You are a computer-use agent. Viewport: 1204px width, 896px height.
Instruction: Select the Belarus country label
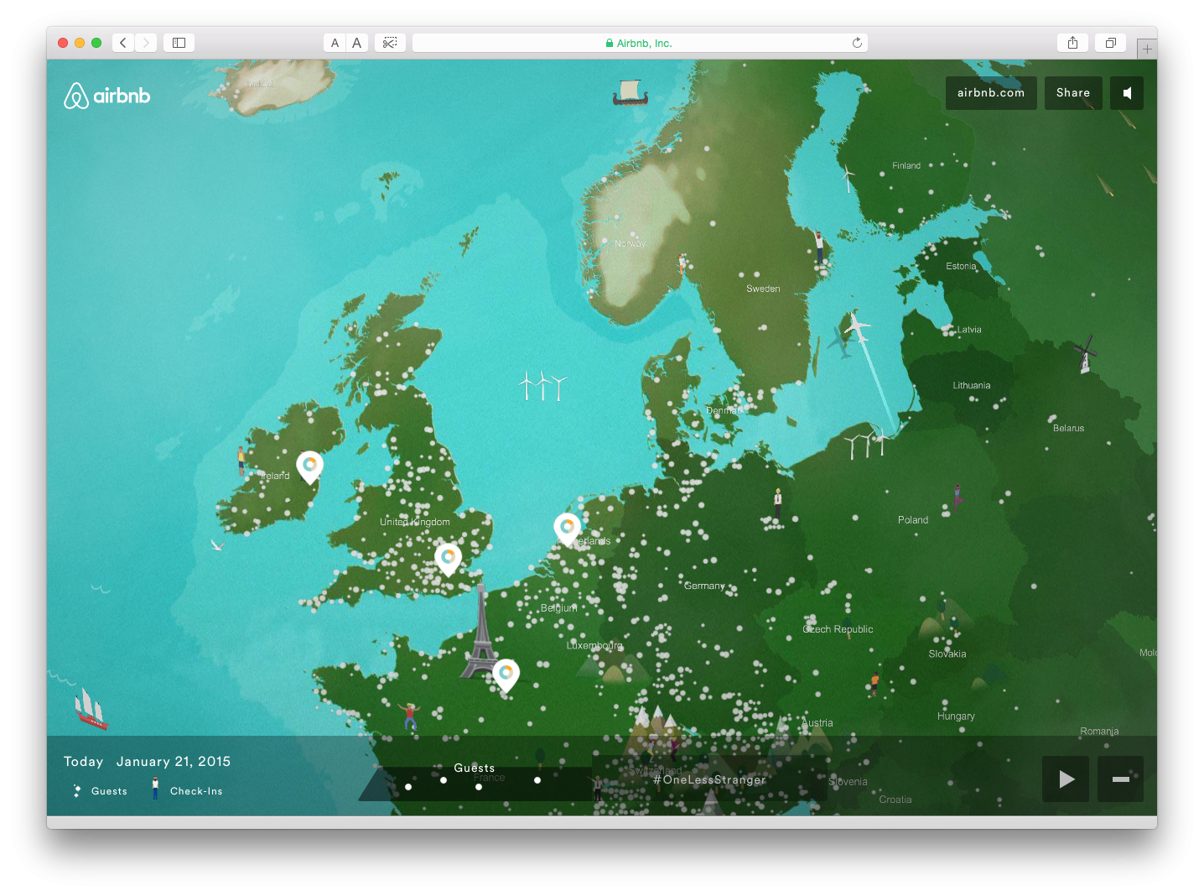click(1069, 428)
